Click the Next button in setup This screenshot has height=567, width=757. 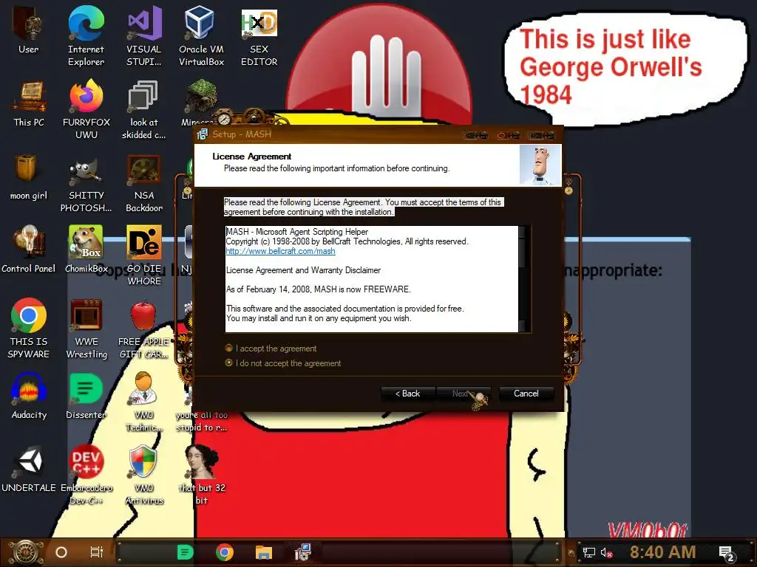464,394
